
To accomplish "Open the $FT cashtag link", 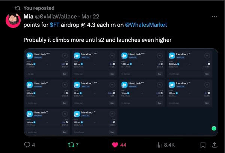I will (54, 25).
